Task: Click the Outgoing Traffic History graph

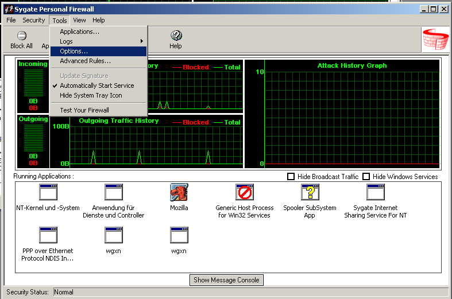Action: pyautogui.click(x=146, y=142)
